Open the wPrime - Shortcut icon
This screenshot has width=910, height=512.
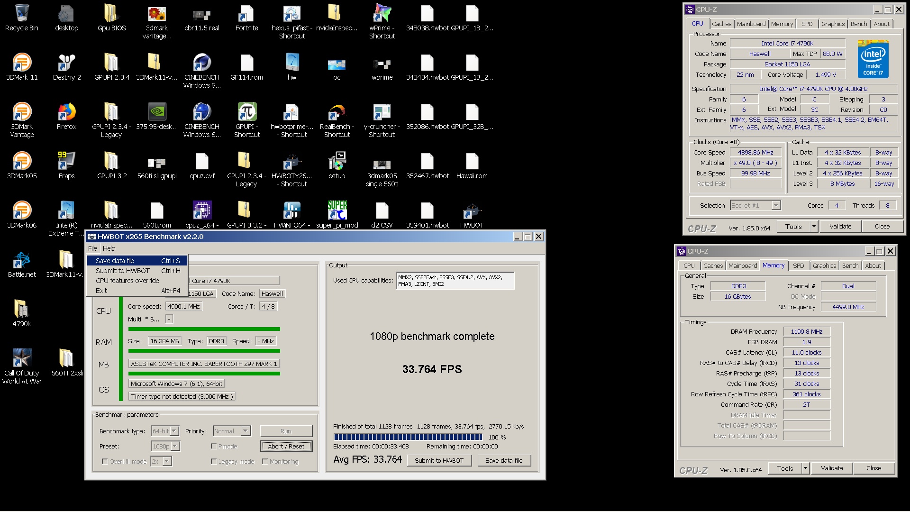382,22
